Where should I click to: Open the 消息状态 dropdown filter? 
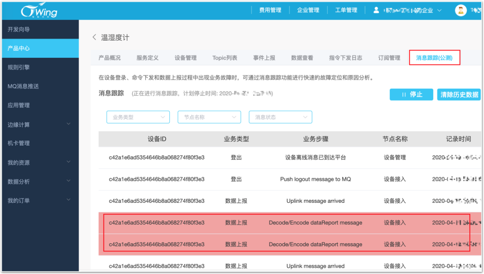point(280,117)
